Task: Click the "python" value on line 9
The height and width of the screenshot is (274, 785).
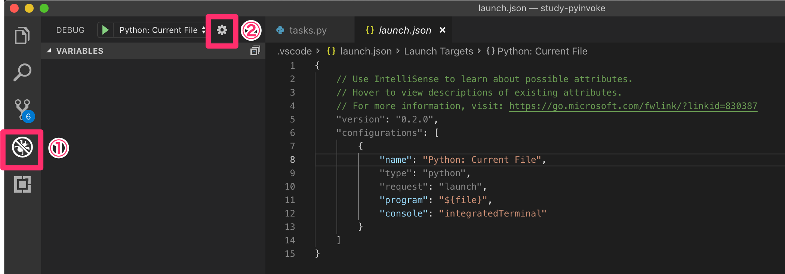Action: (444, 173)
